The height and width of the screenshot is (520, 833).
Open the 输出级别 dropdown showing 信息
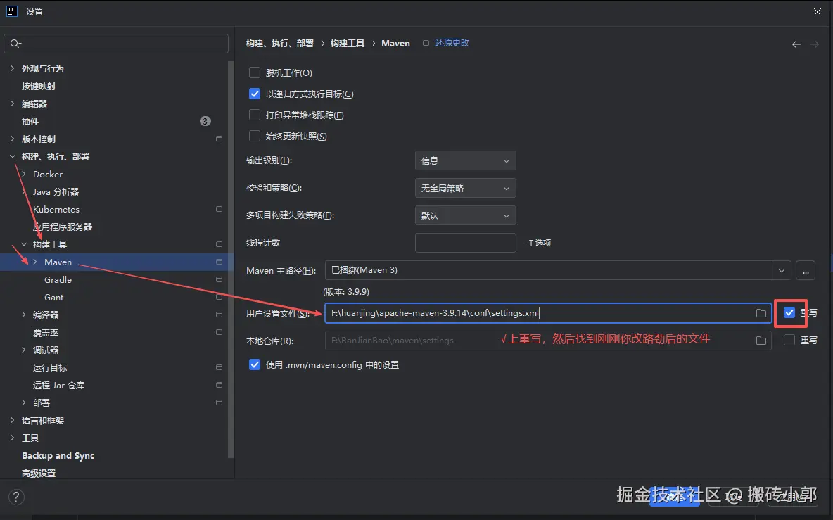point(465,160)
